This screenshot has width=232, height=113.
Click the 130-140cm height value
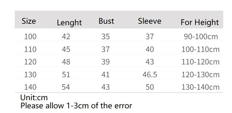pos(200,87)
